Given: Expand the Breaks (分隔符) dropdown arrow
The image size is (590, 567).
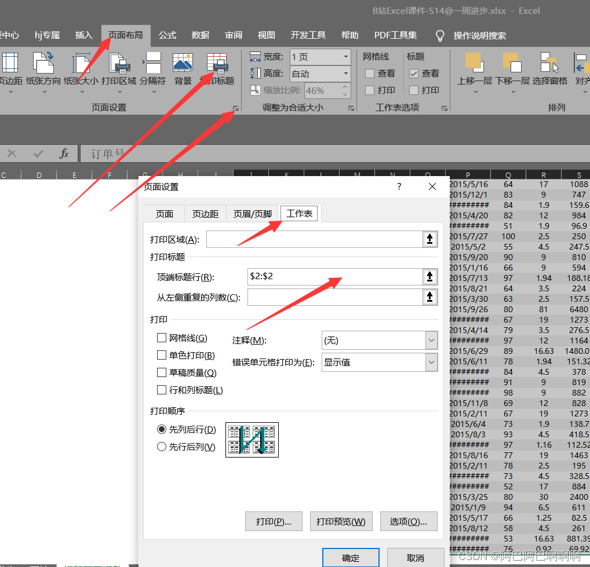Looking at the screenshot, I should pos(154,92).
